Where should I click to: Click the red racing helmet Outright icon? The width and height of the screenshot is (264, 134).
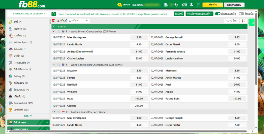[x=54, y=21]
